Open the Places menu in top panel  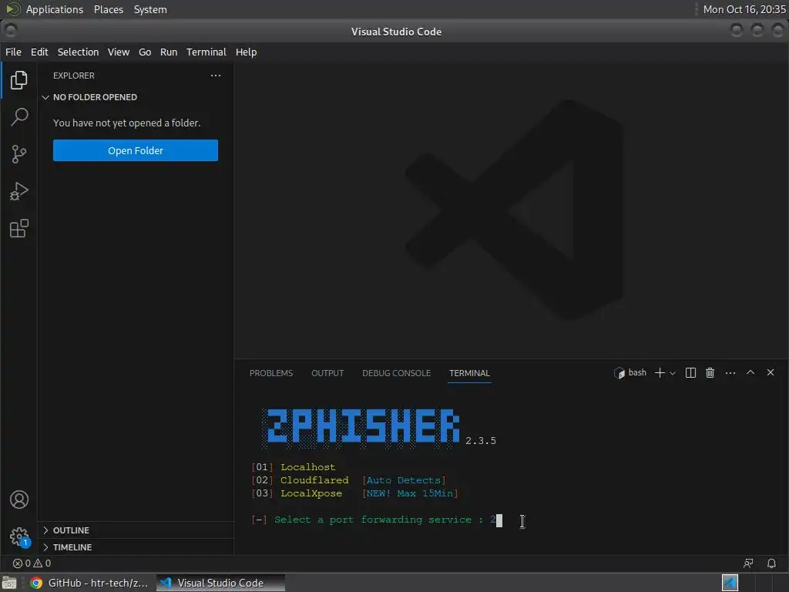coord(109,9)
